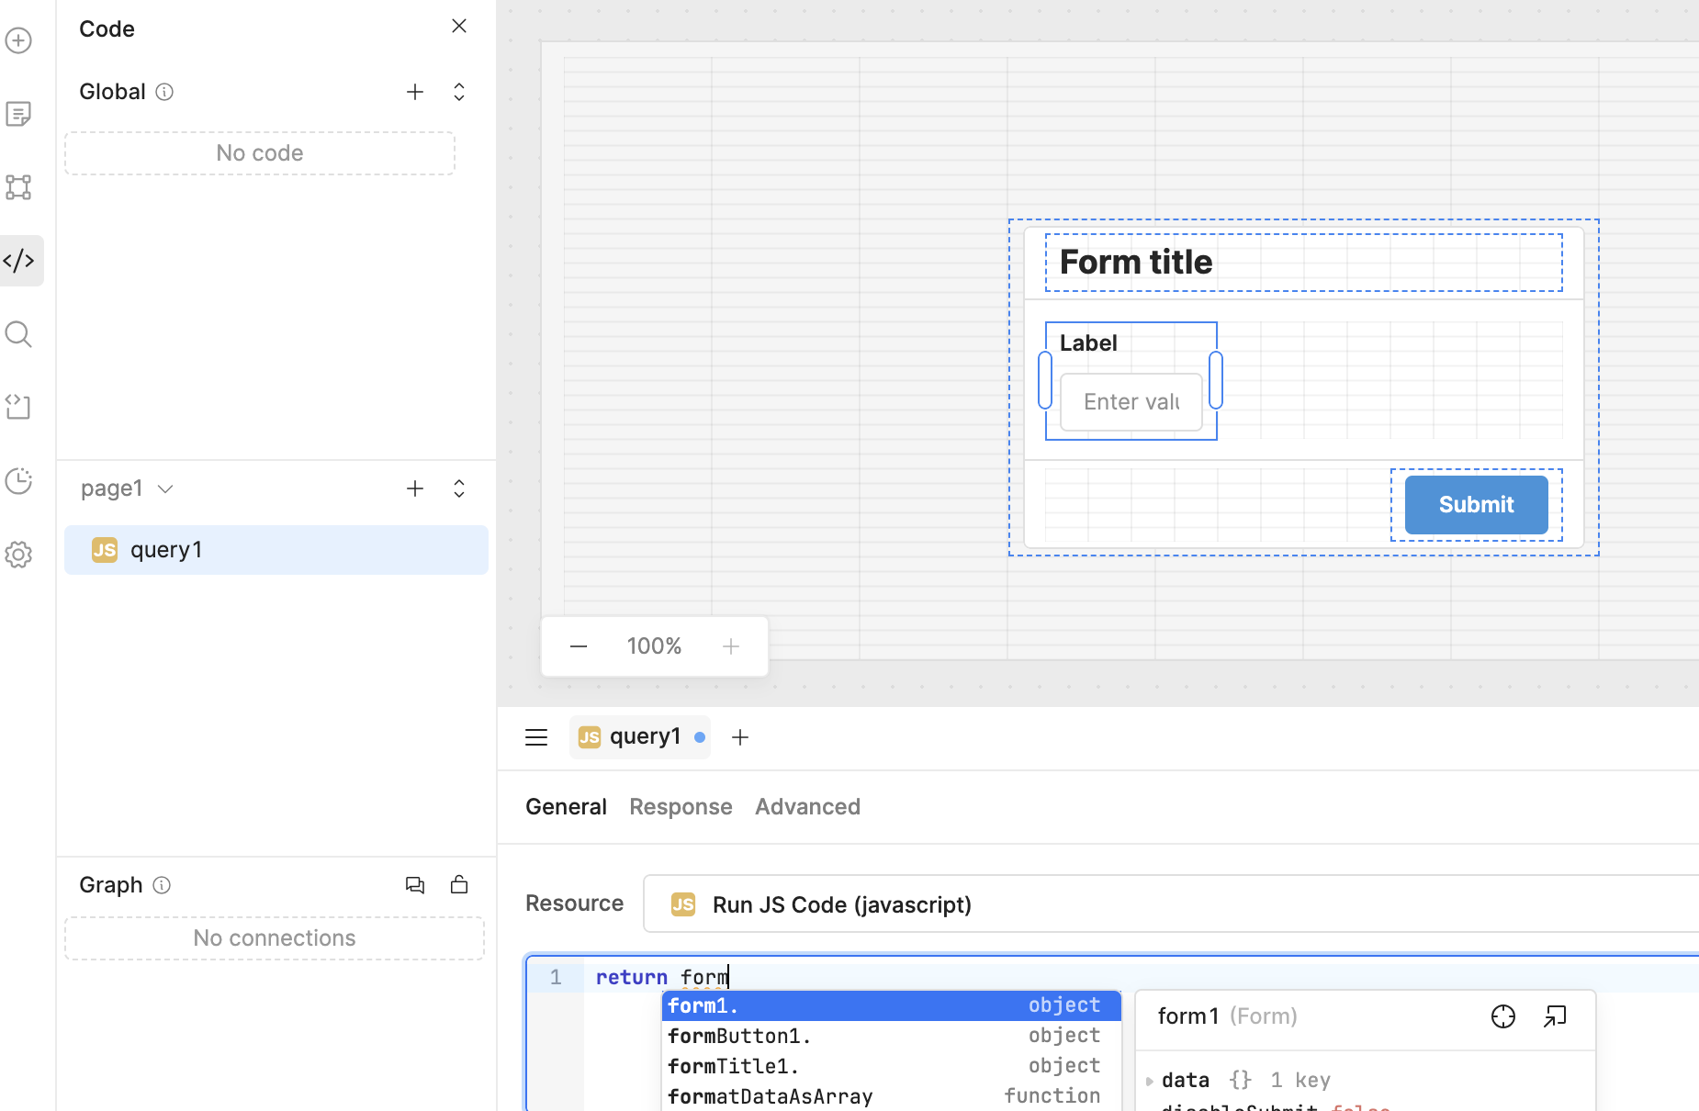Add new Global code with plus icon

tap(415, 92)
